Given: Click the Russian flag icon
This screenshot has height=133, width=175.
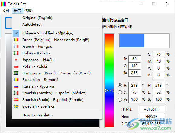Looking at the screenshot, I should pos(16,86).
